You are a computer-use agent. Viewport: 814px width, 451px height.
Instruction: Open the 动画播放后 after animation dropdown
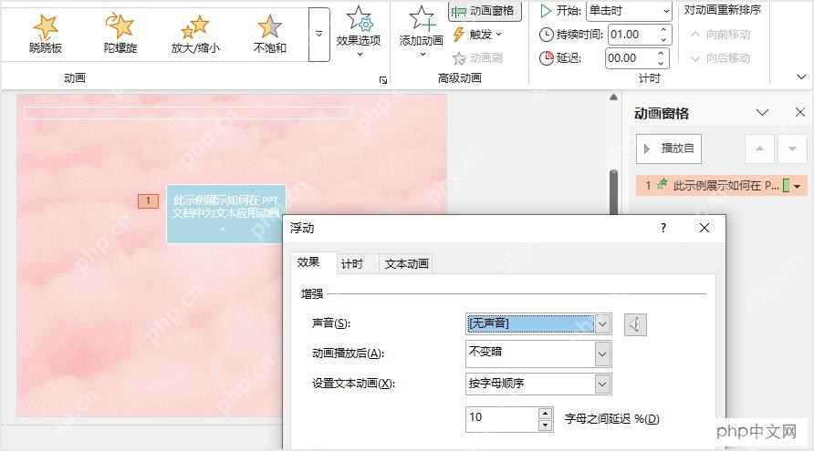pos(602,354)
